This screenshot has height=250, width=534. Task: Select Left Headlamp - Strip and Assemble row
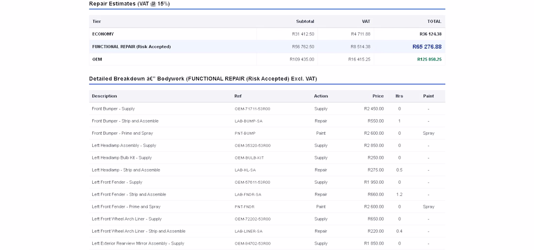(x=267, y=170)
